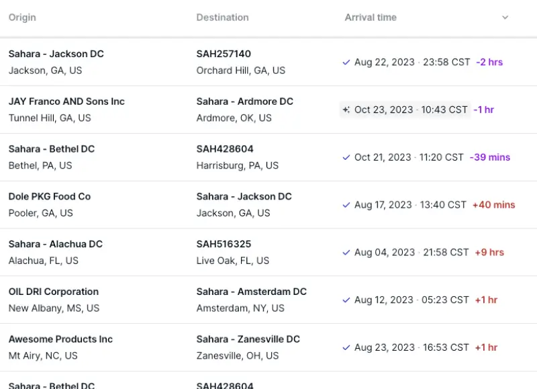Click the sparkle icon beside Oct 23, 2023
The width and height of the screenshot is (537, 389).
click(346, 110)
